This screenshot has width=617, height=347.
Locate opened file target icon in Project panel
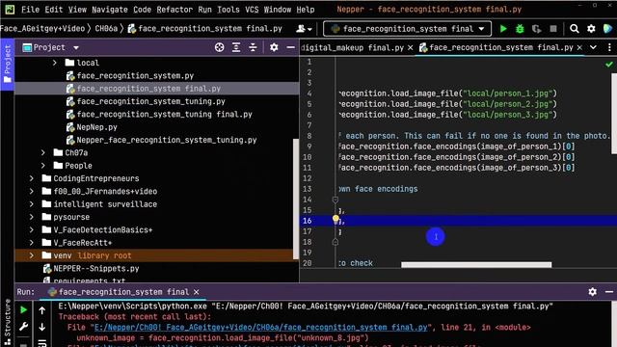click(219, 47)
